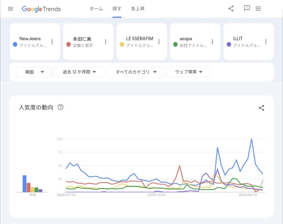Select the 探す tab
This screenshot has width=283, height=224.
click(117, 9)
